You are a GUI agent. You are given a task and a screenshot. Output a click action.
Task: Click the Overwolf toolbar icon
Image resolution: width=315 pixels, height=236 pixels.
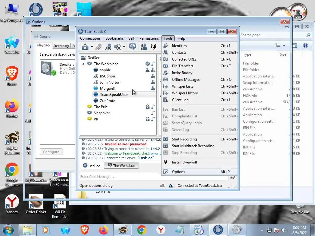(x=154, y=47)
